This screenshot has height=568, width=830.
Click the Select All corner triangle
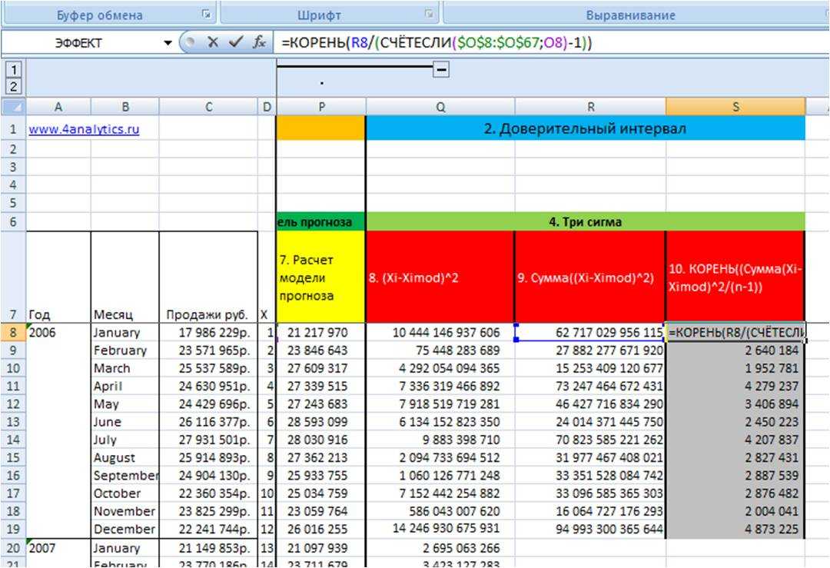tap(13, 107)
